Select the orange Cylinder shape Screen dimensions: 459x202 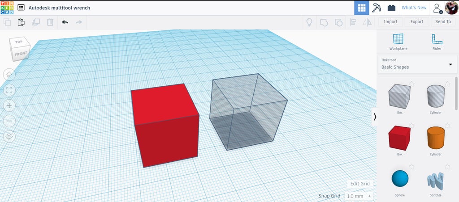(x=436, y=138)
